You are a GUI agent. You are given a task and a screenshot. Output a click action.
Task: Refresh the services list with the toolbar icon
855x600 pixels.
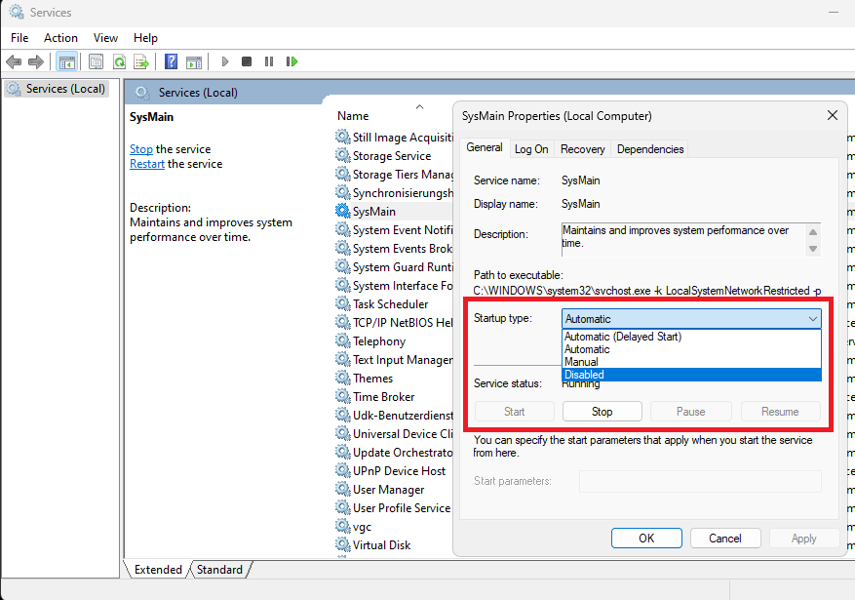[x=119, y=61]
